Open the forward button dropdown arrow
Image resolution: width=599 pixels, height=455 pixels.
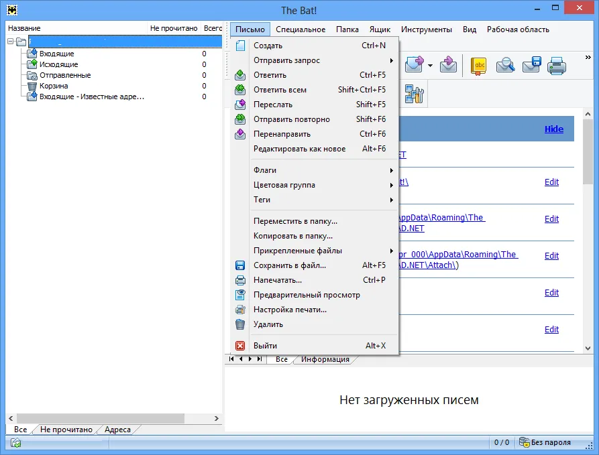[x=430, y=66]
